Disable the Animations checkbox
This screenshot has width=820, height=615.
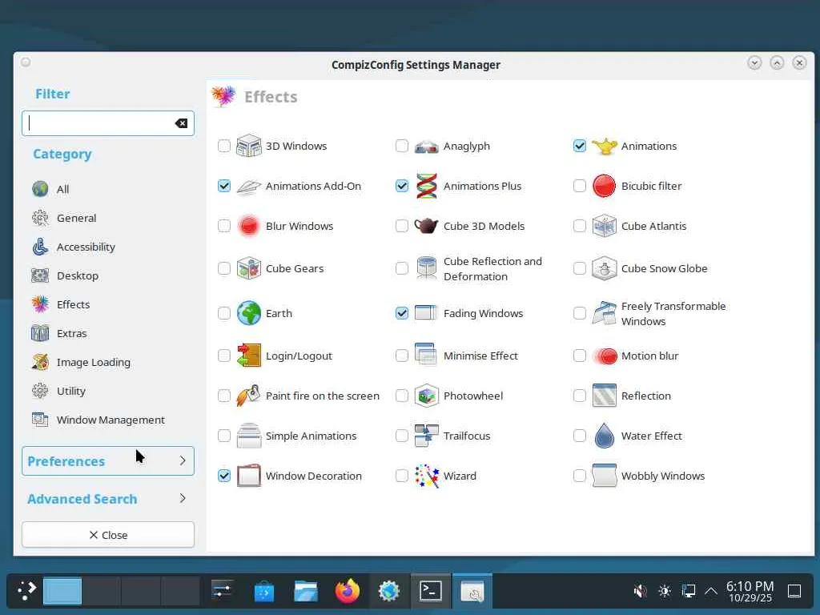pyautogui.click(x=580, y=146)
